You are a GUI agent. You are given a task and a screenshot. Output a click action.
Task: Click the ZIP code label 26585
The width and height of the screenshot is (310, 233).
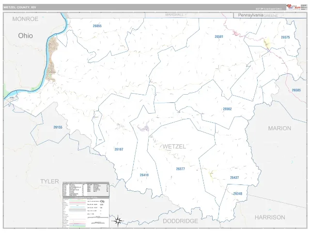pyautogui.click(x=296, y=90)
